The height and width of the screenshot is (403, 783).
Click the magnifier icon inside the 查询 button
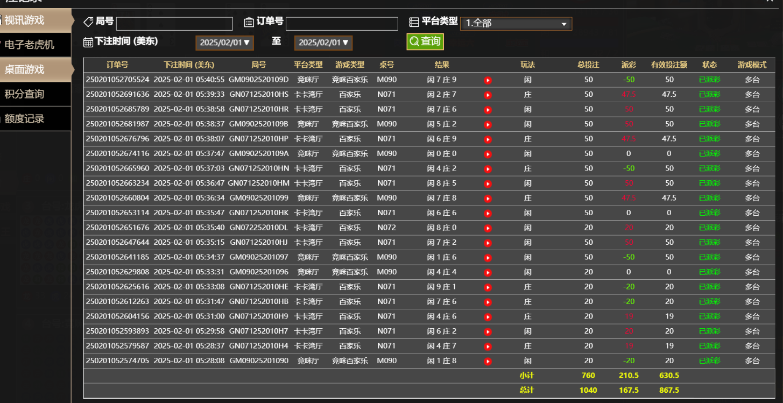coord(413,41)
